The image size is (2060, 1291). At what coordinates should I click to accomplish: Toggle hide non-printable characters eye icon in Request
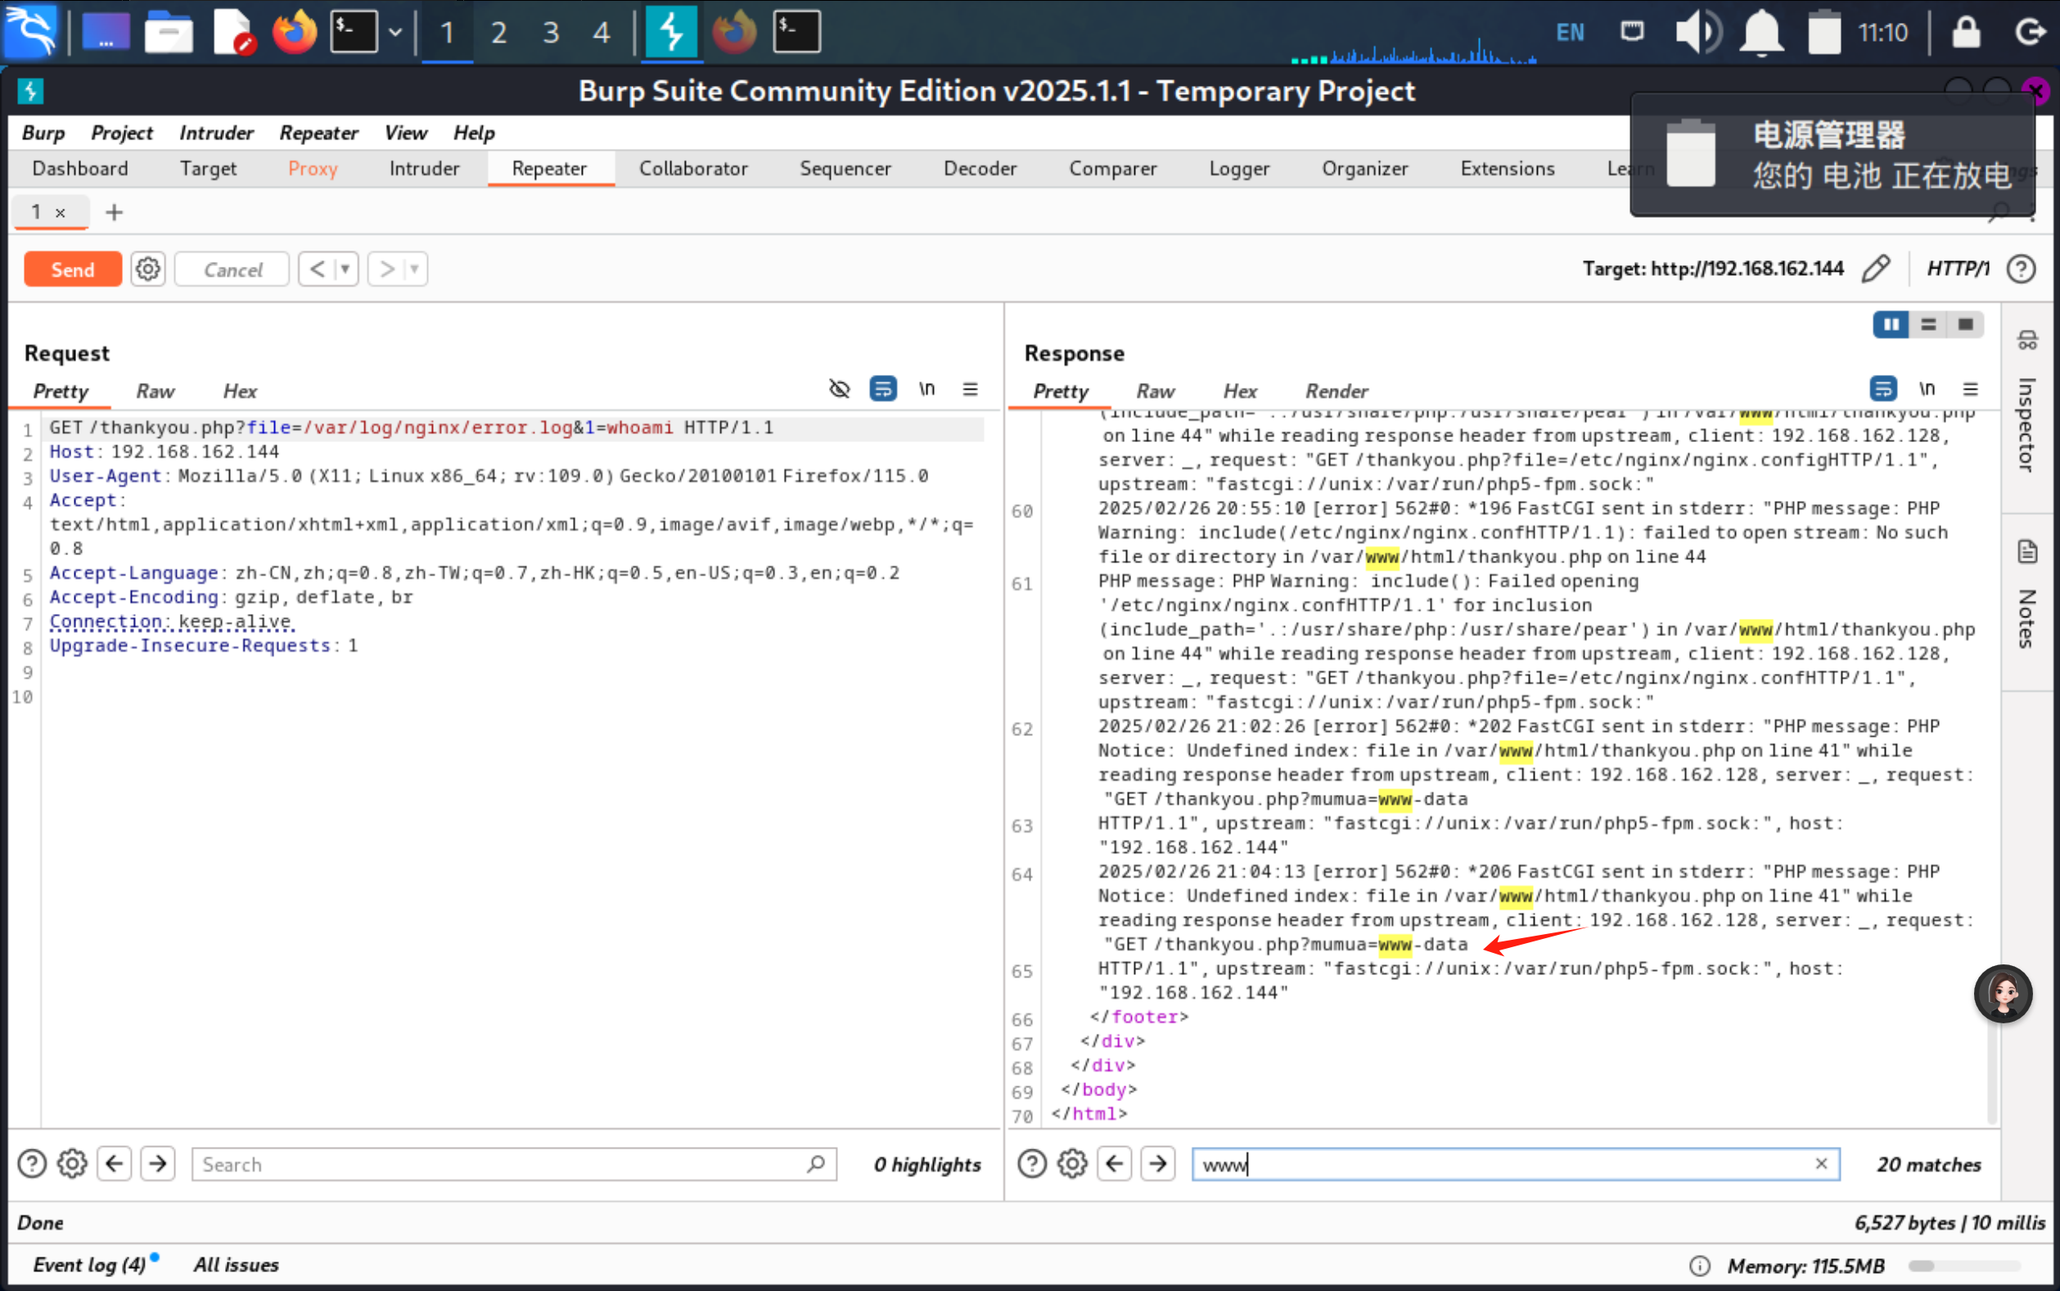pos(840,390)
